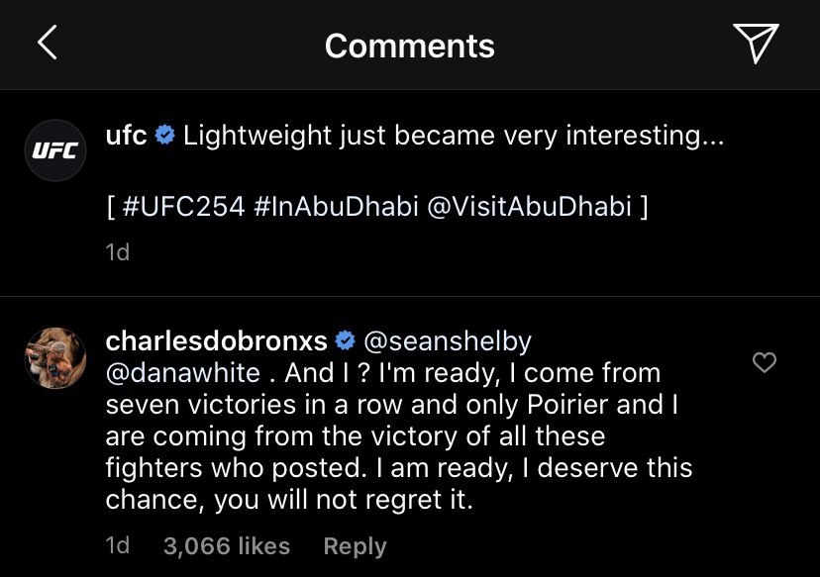Tap the verified badge next to ufc
The height and width of the screenshot is (577, 820).
pos(165,137)
